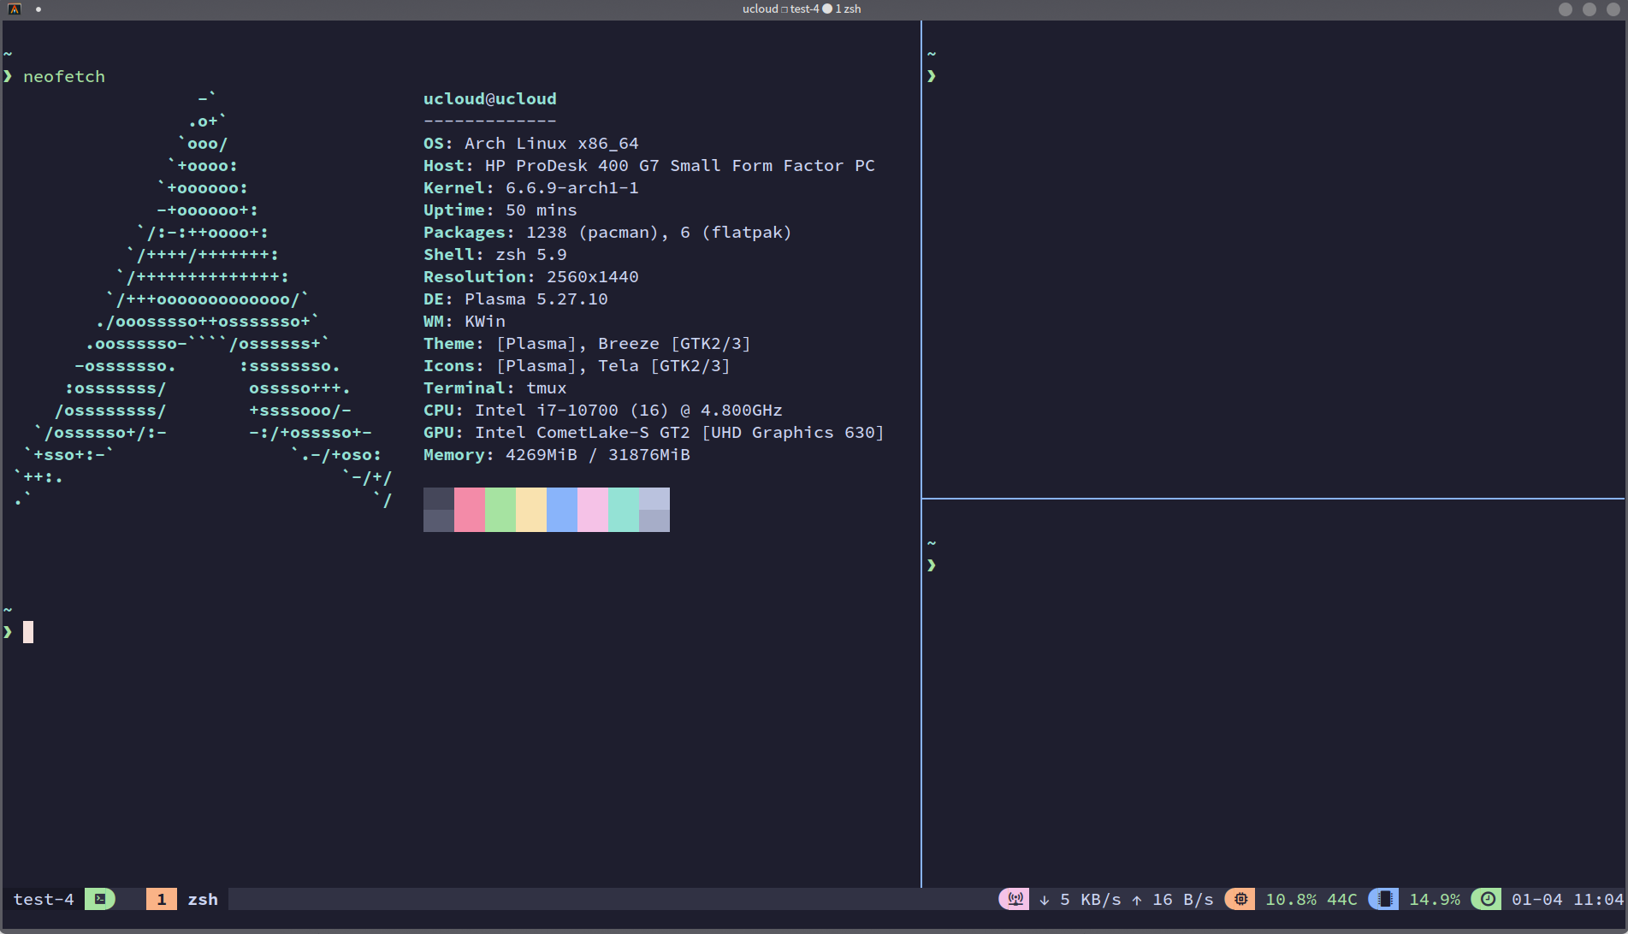Click the ucloud@ucloud header text
The height and width of the screenshot is (934, 1628).
point(490,98)
